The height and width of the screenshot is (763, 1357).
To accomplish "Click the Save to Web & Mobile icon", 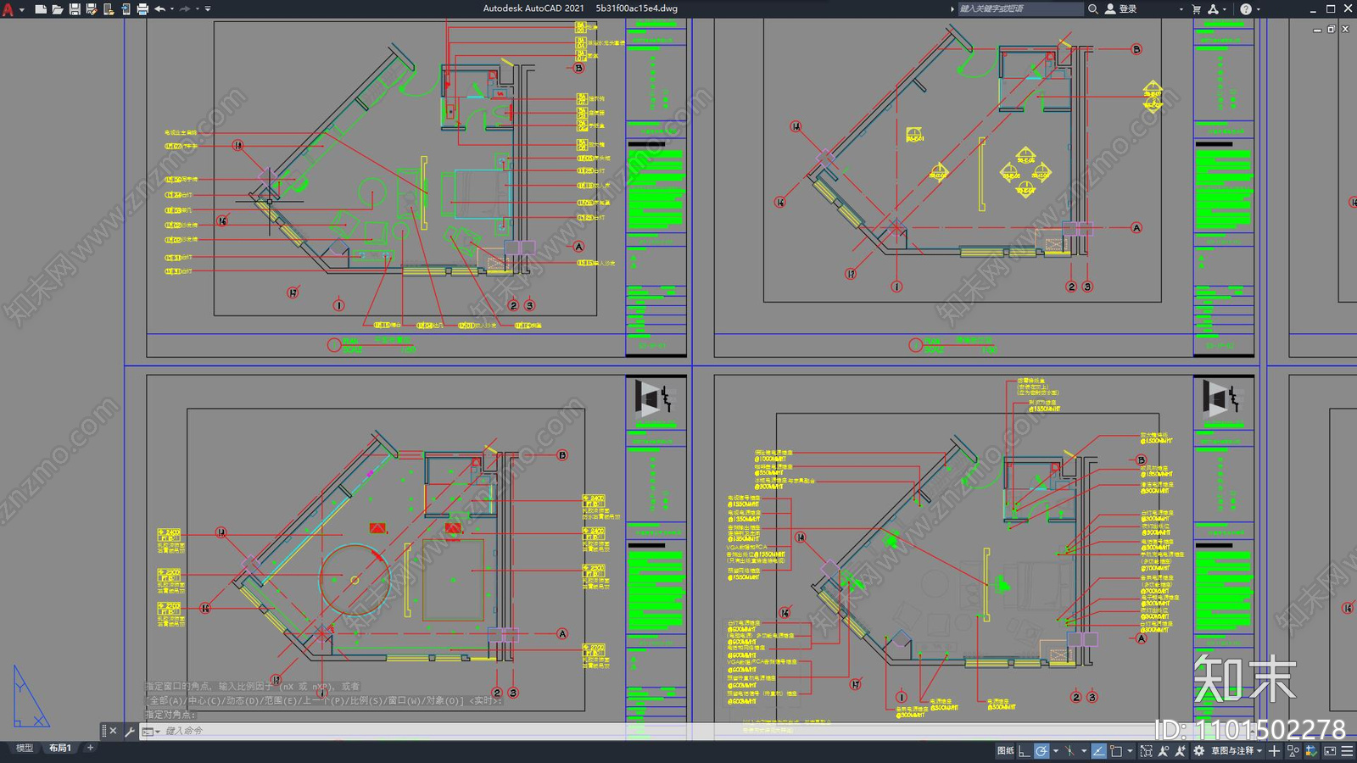I will (126, 9).
